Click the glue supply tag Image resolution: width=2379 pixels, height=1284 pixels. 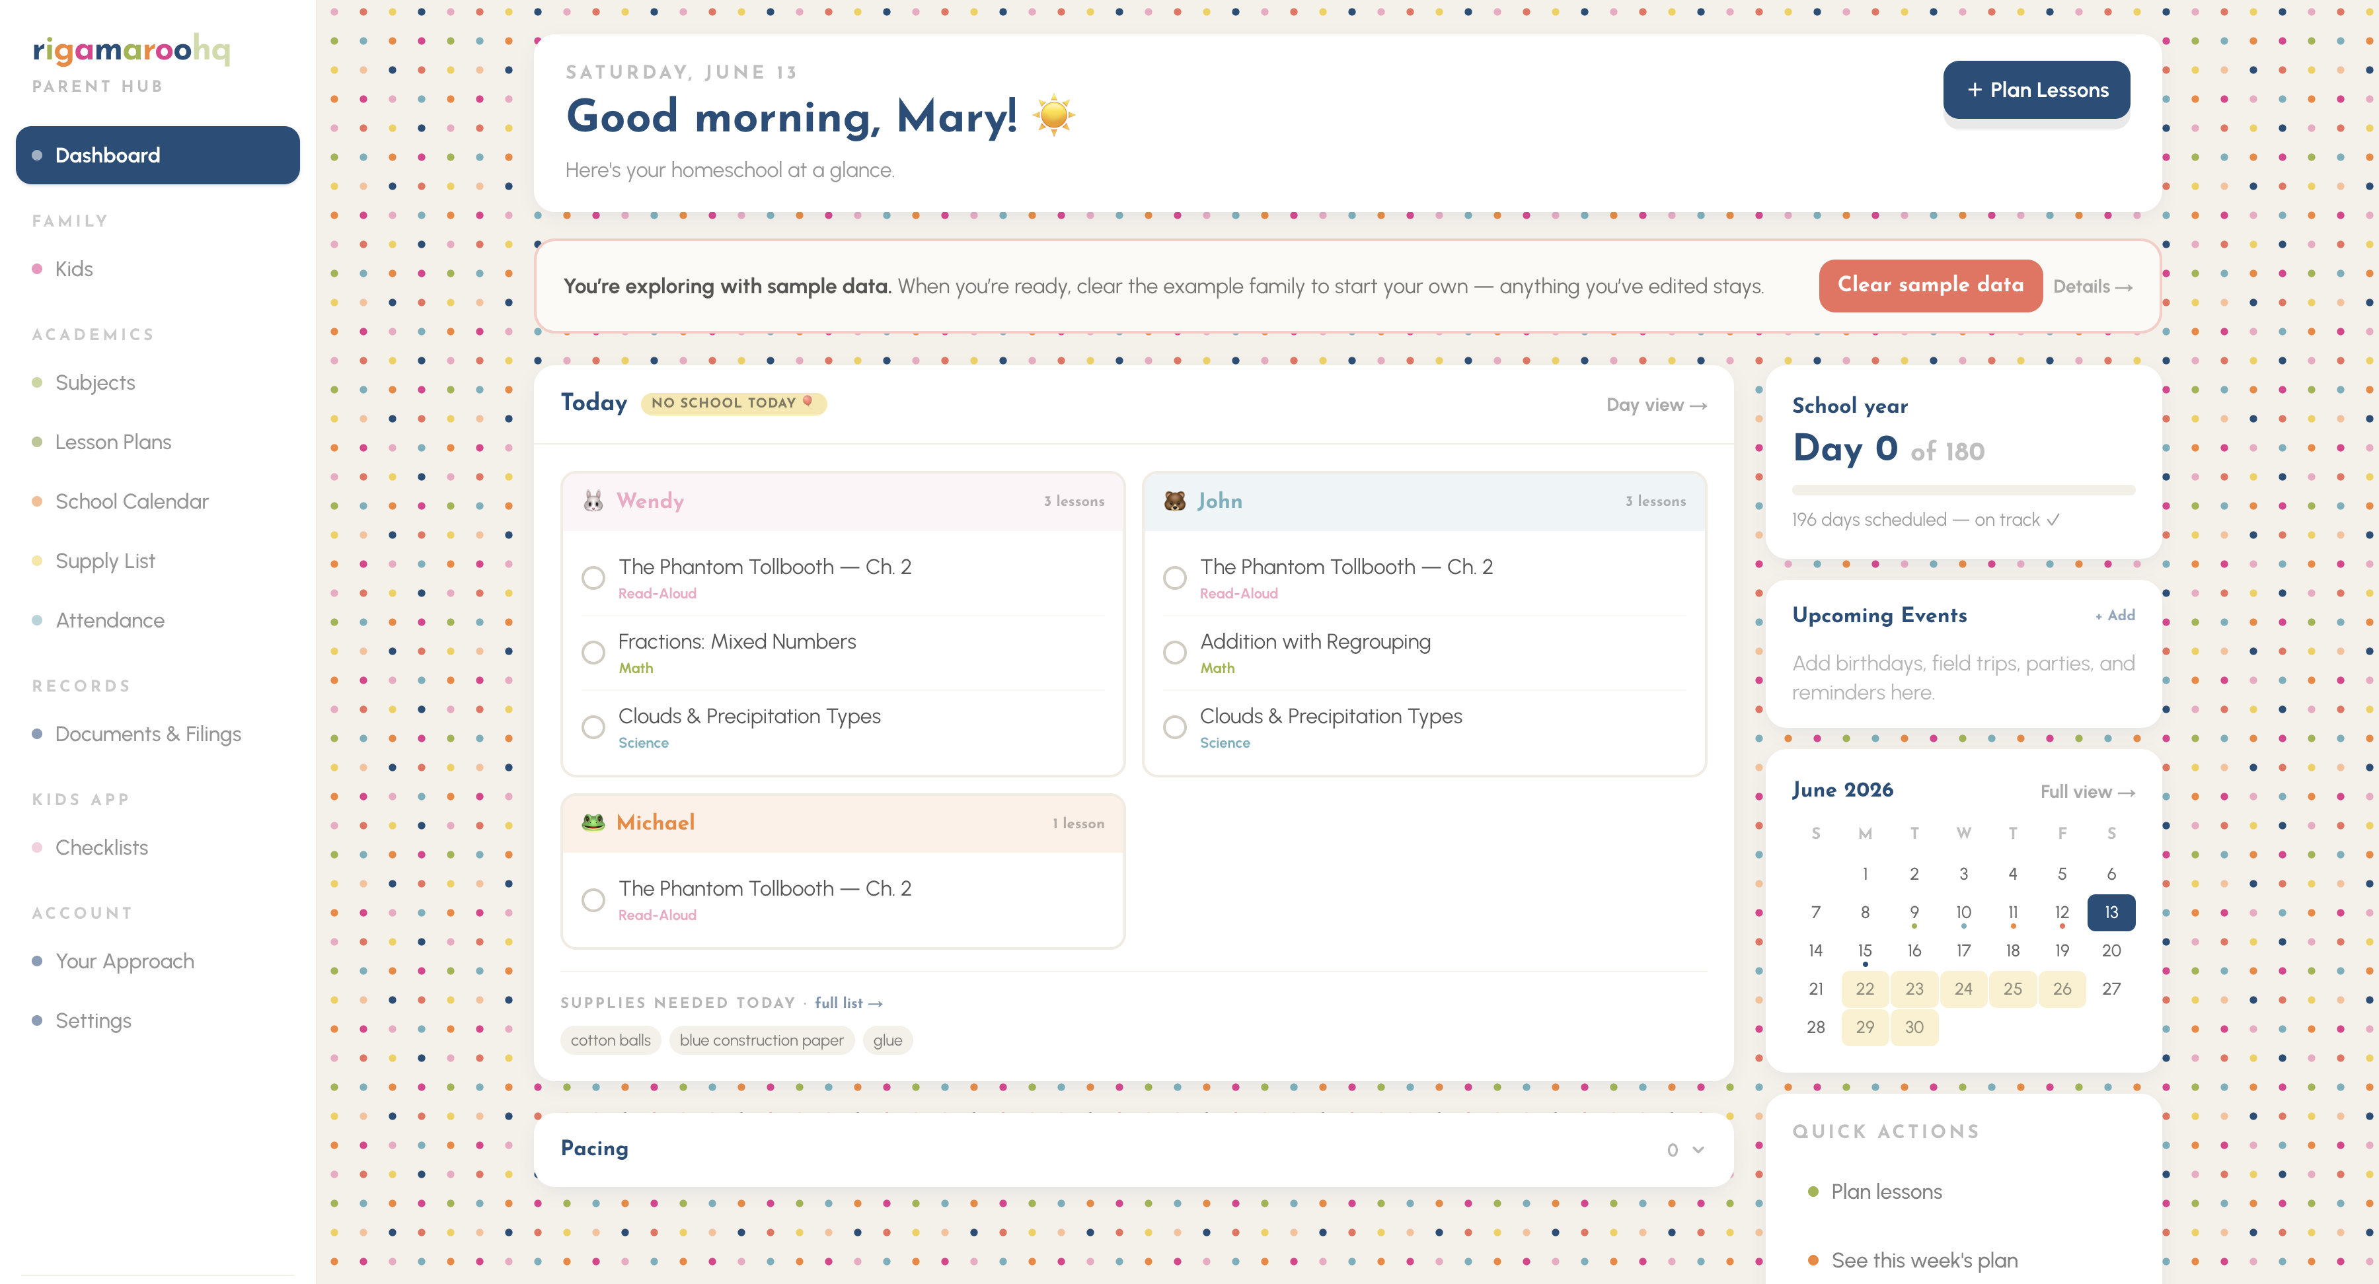(887, 1040)
